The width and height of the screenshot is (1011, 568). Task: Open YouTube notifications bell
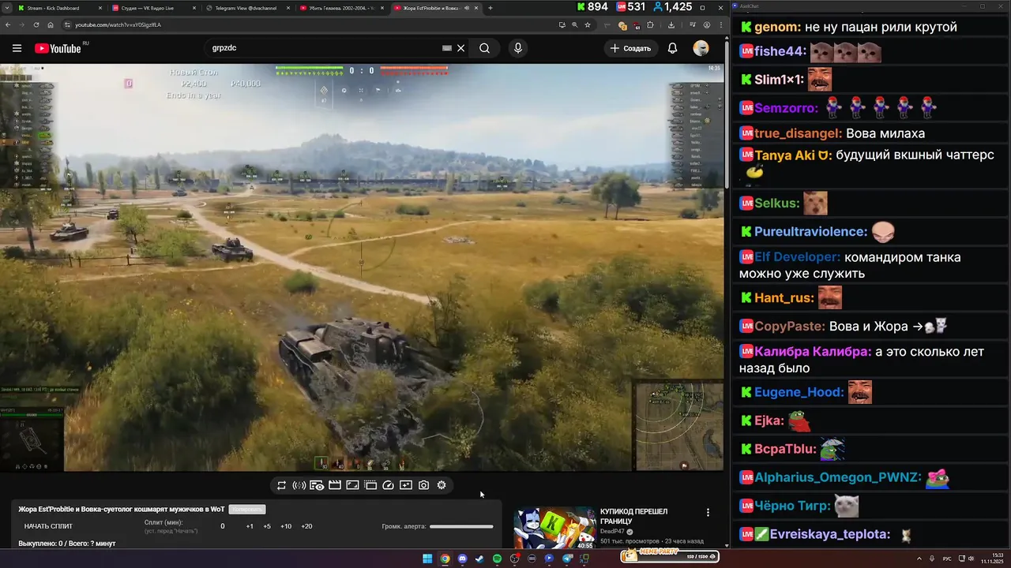point(672,48)
